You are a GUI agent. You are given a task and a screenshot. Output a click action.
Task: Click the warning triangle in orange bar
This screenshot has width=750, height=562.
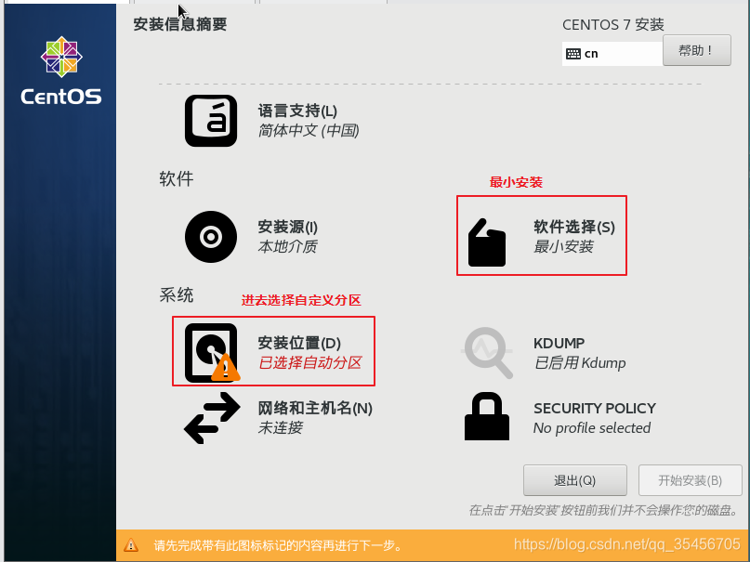pos(131,544)
